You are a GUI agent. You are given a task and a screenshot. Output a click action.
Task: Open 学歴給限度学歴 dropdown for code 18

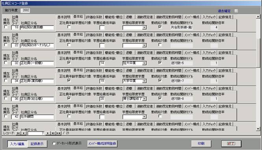[144, 27]
